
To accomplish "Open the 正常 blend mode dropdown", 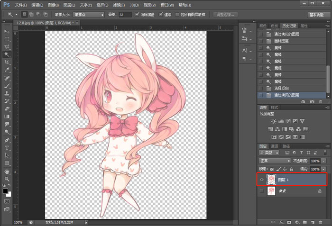I will click(275, 161).
